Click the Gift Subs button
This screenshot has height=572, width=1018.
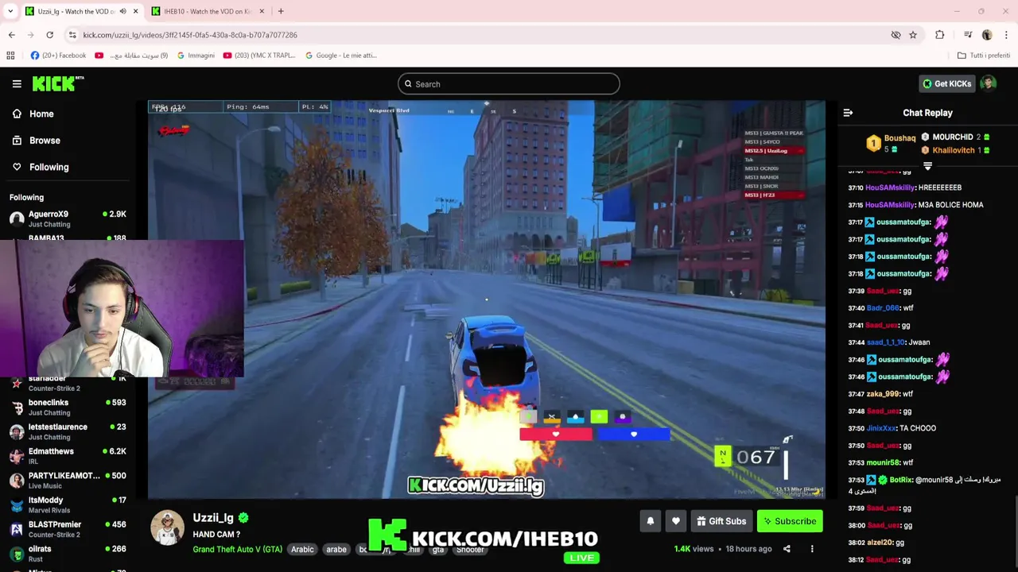pos(721,521)
